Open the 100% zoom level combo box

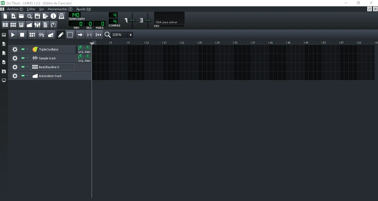click(122, 35)
